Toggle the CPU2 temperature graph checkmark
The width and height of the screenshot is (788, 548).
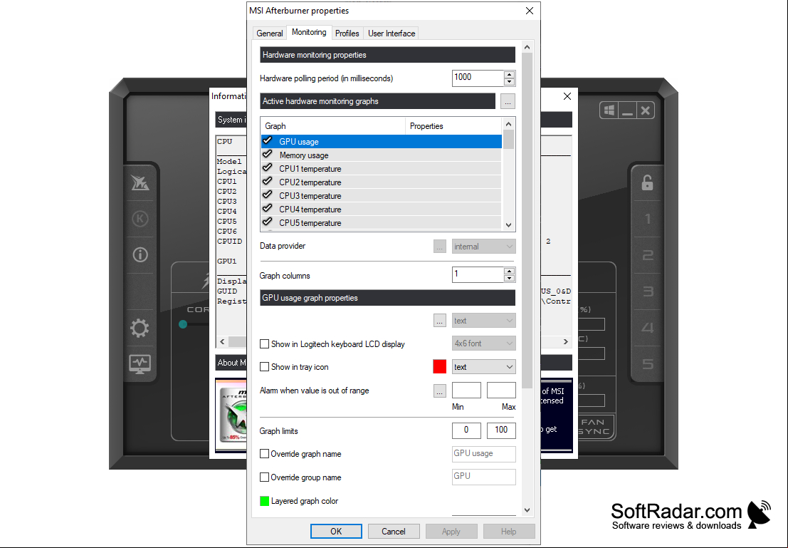[268, 182]
